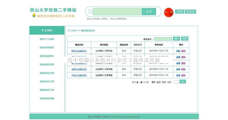Click the 可否小刀 column header
Screen dimensions: 228x120
pyautogui.click(x=138, y=45)
